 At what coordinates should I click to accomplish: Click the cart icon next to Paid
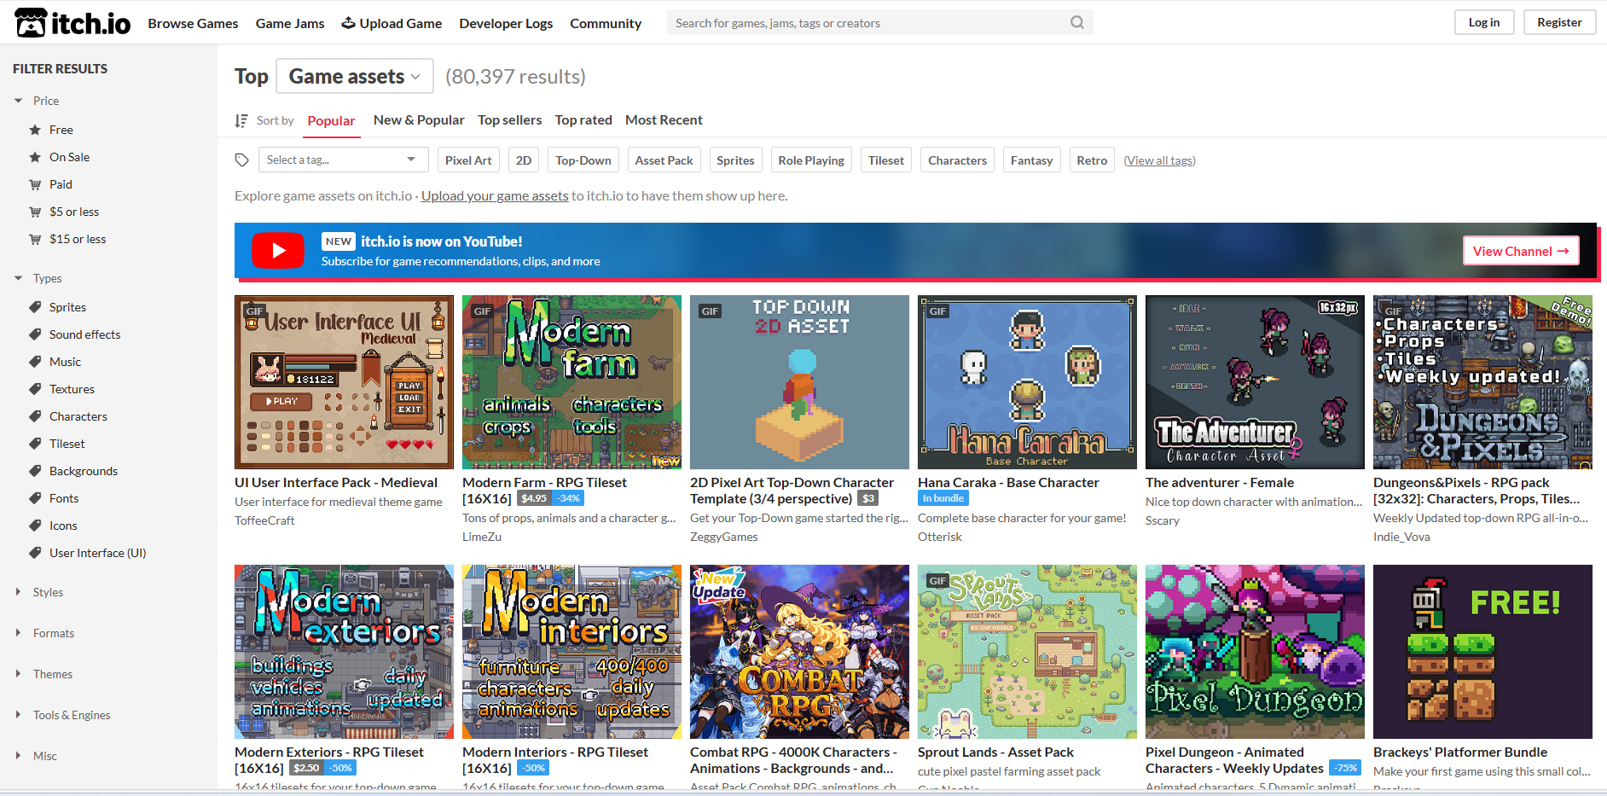coord(35,184)
